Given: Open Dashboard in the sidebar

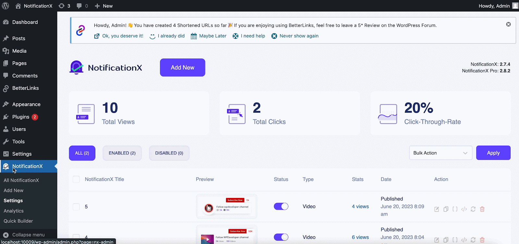Looking at the screenshot, I should click(x=29, y=22).
